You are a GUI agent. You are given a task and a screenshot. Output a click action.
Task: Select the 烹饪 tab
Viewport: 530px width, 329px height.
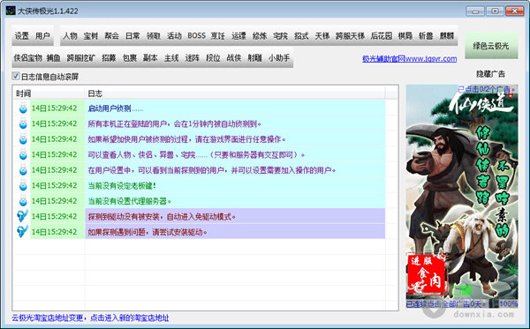[217, 36]
